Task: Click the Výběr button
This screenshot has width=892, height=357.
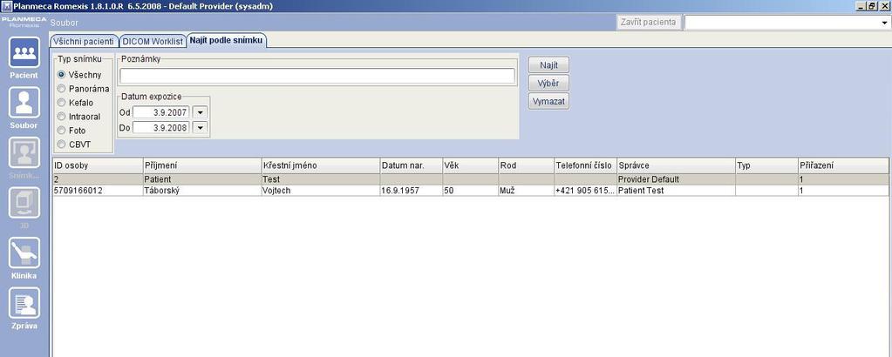Action: pos(548,83)
